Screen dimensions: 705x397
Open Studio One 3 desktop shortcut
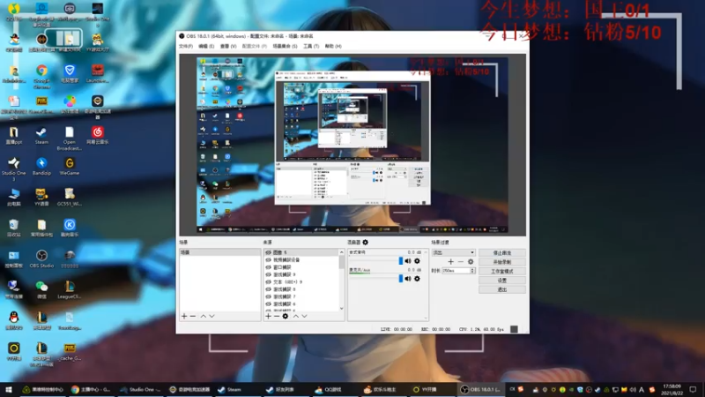pos(13,169)
